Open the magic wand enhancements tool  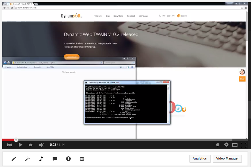point(28,159)
